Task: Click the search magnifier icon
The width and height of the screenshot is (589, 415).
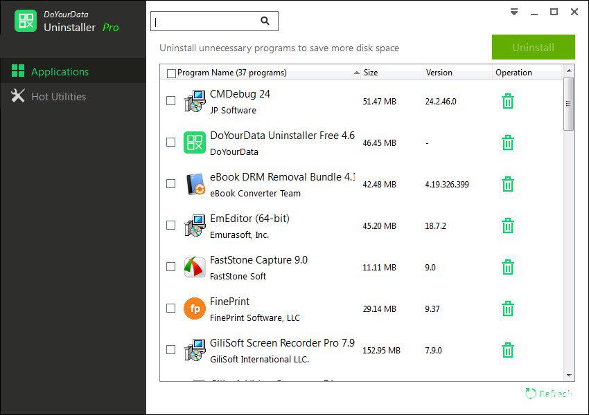Action: [x=265, y=21]
